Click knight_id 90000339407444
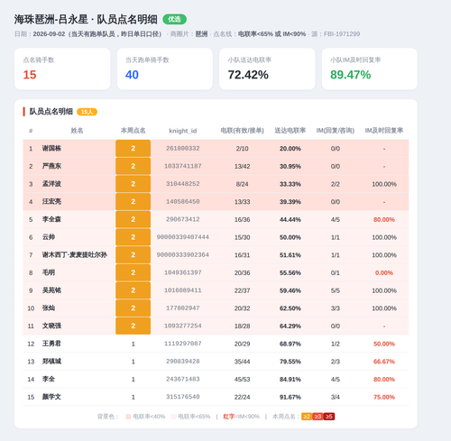The width and height of the screenshot is (451, 441). [183, 237]
